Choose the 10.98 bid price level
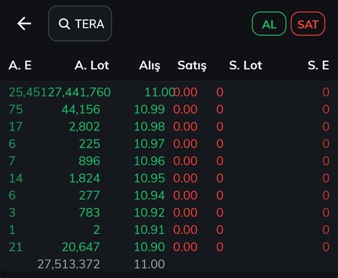The image size is (338, 278). [x=150, y=126]
